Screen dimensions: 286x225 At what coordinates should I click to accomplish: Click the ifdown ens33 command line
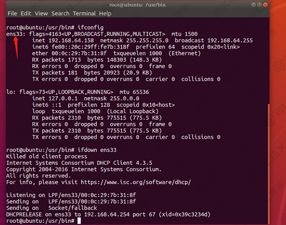coord(61,150)
